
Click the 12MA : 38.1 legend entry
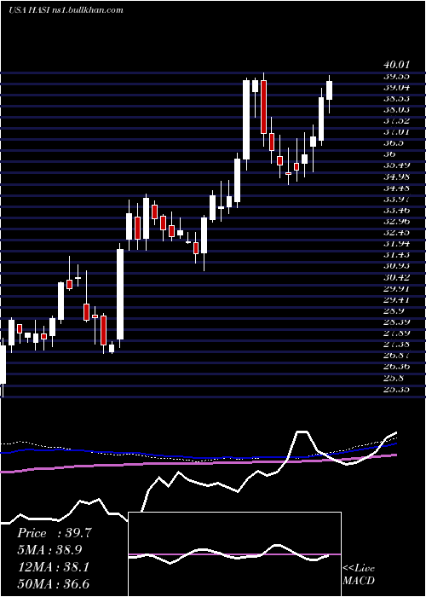click(x=53, y=567)
